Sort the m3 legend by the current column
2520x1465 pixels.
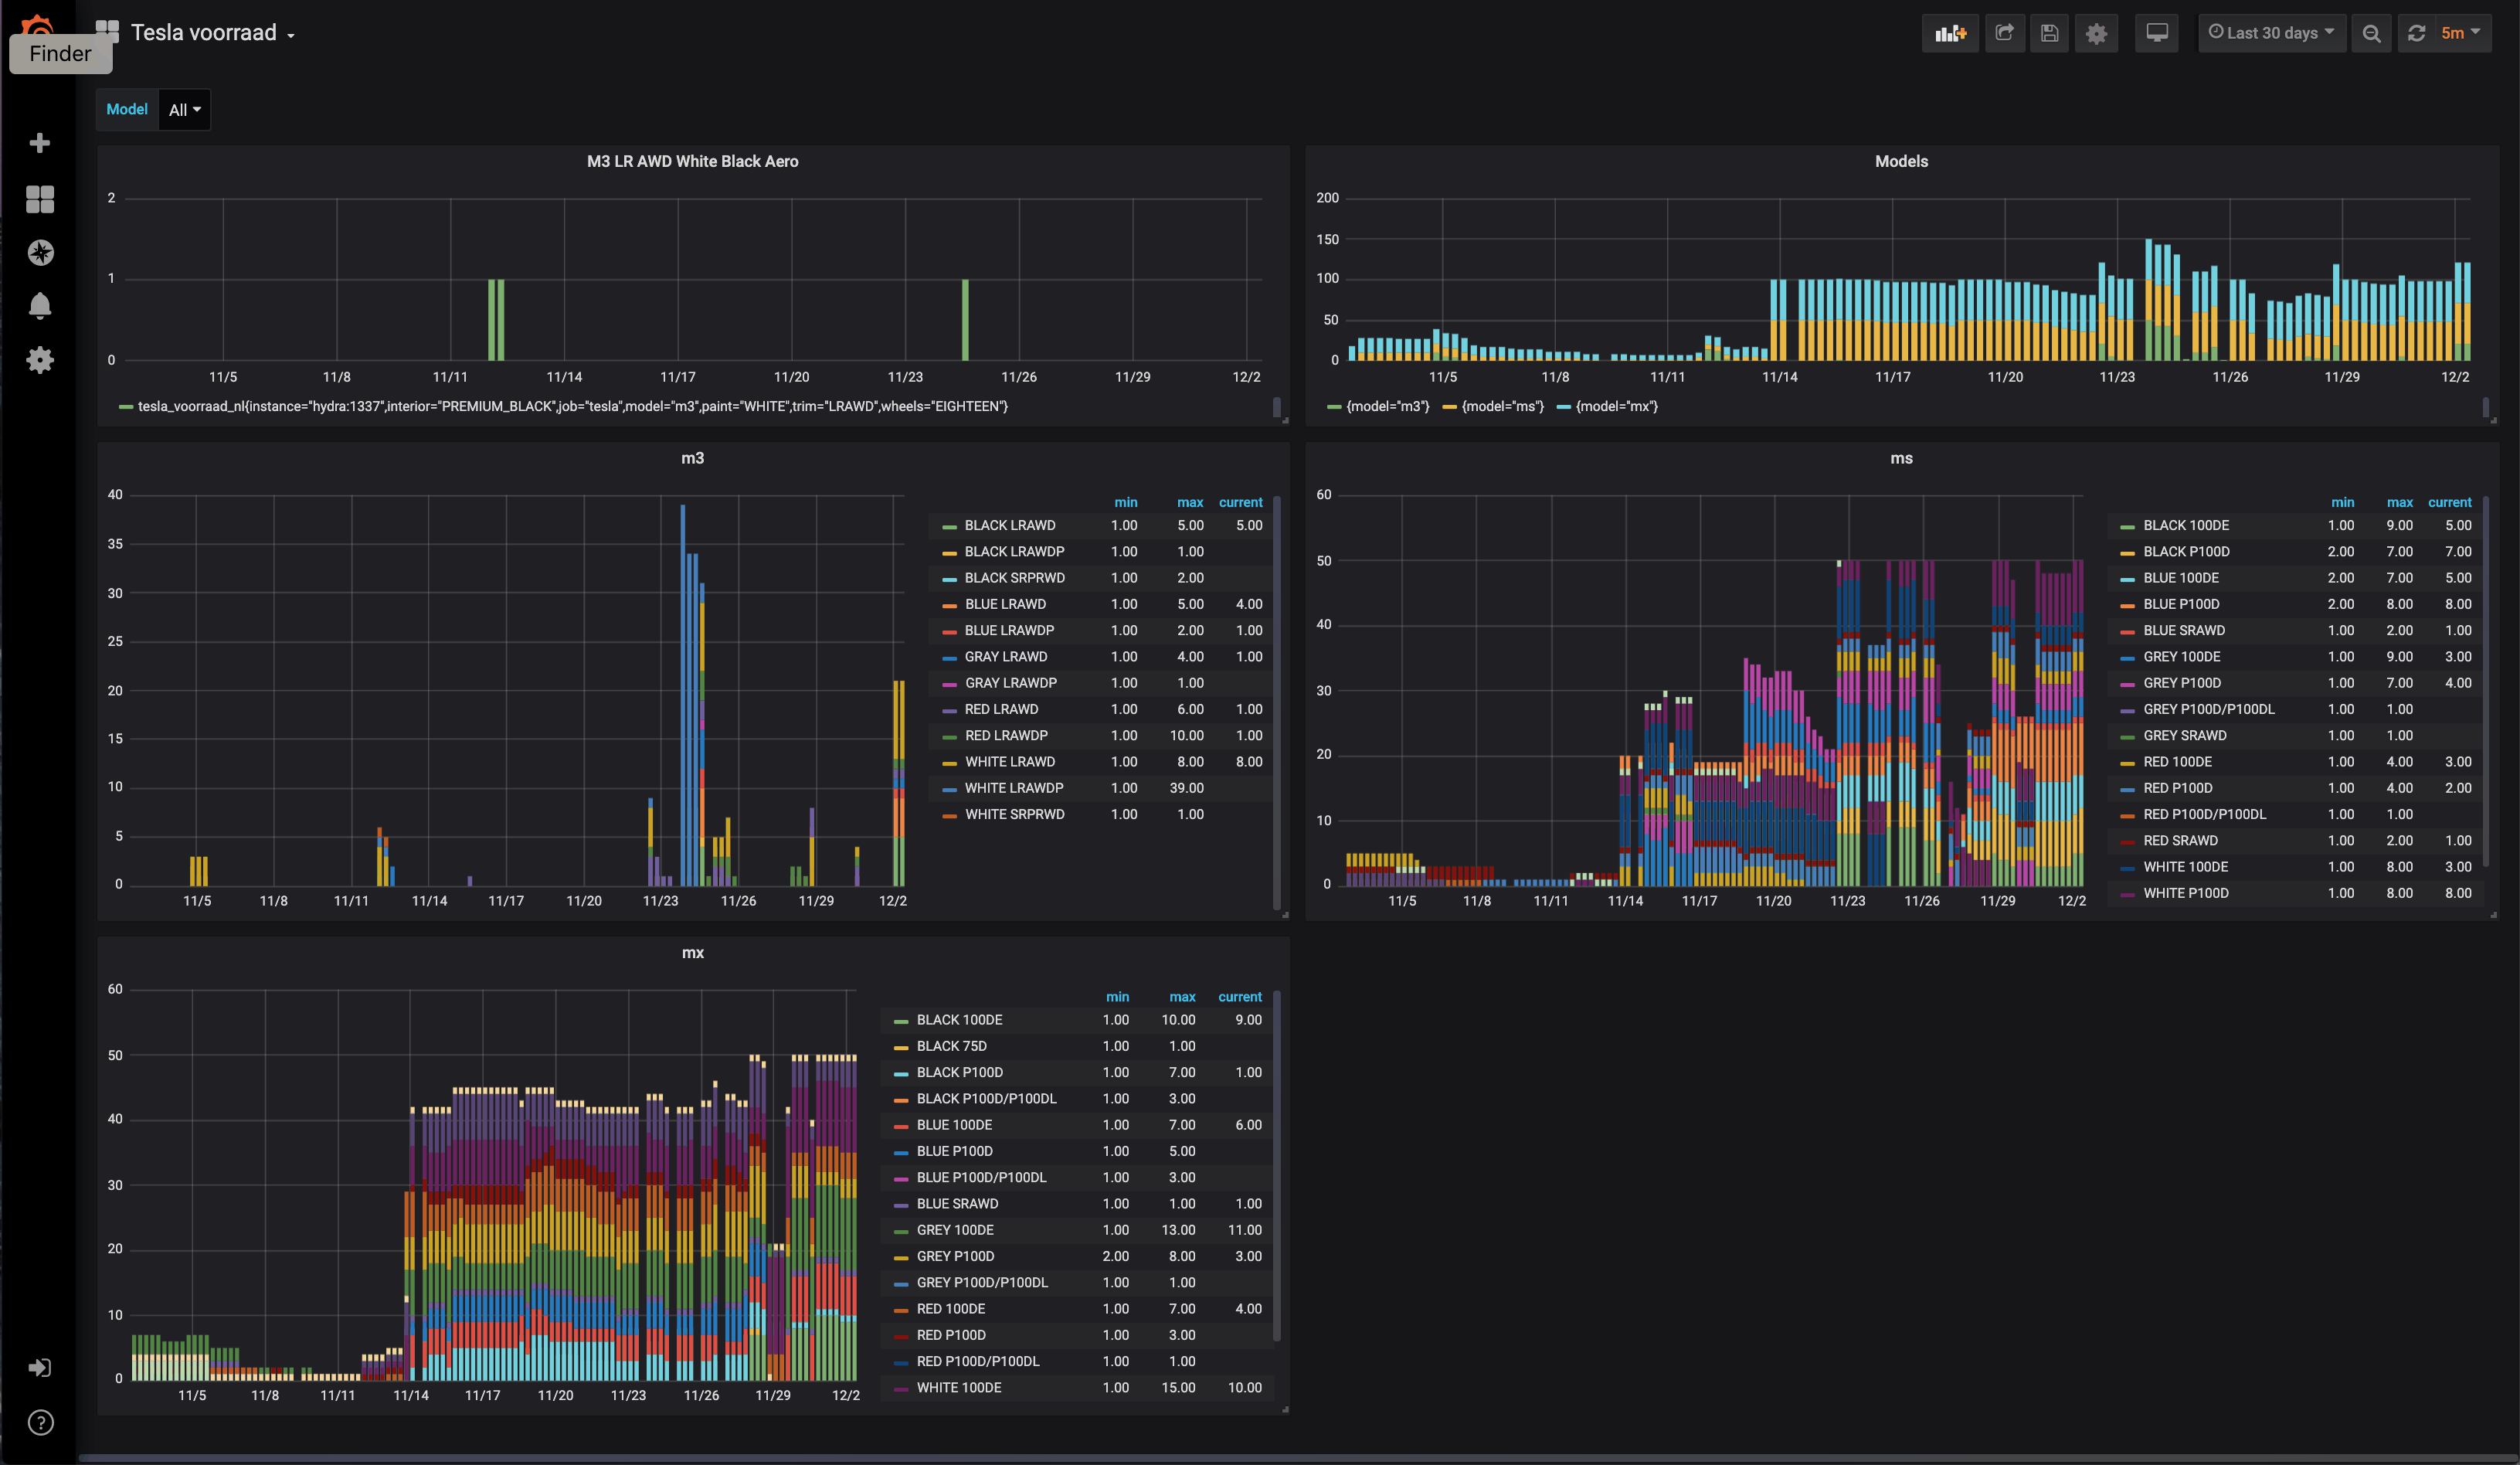1240,502
